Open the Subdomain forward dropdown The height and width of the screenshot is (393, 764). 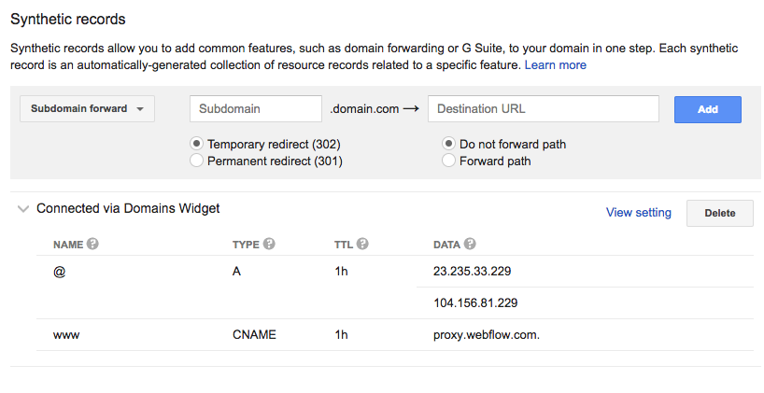tap(87, 108)
